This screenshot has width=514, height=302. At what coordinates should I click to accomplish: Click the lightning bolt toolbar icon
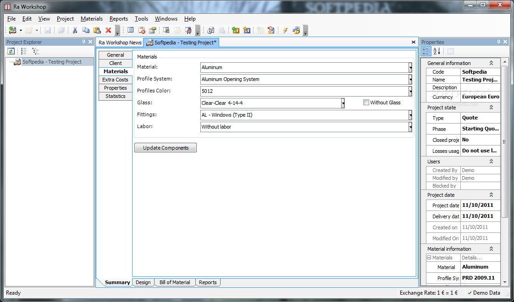[285, 31]
